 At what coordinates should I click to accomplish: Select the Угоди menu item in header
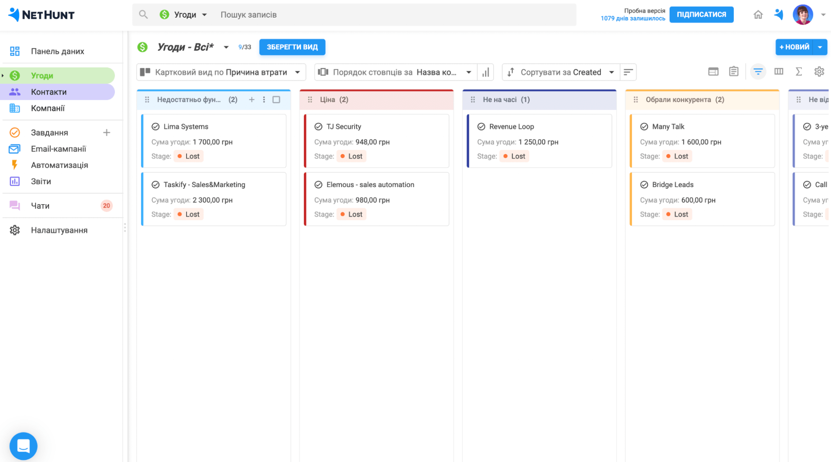[185, 15]
